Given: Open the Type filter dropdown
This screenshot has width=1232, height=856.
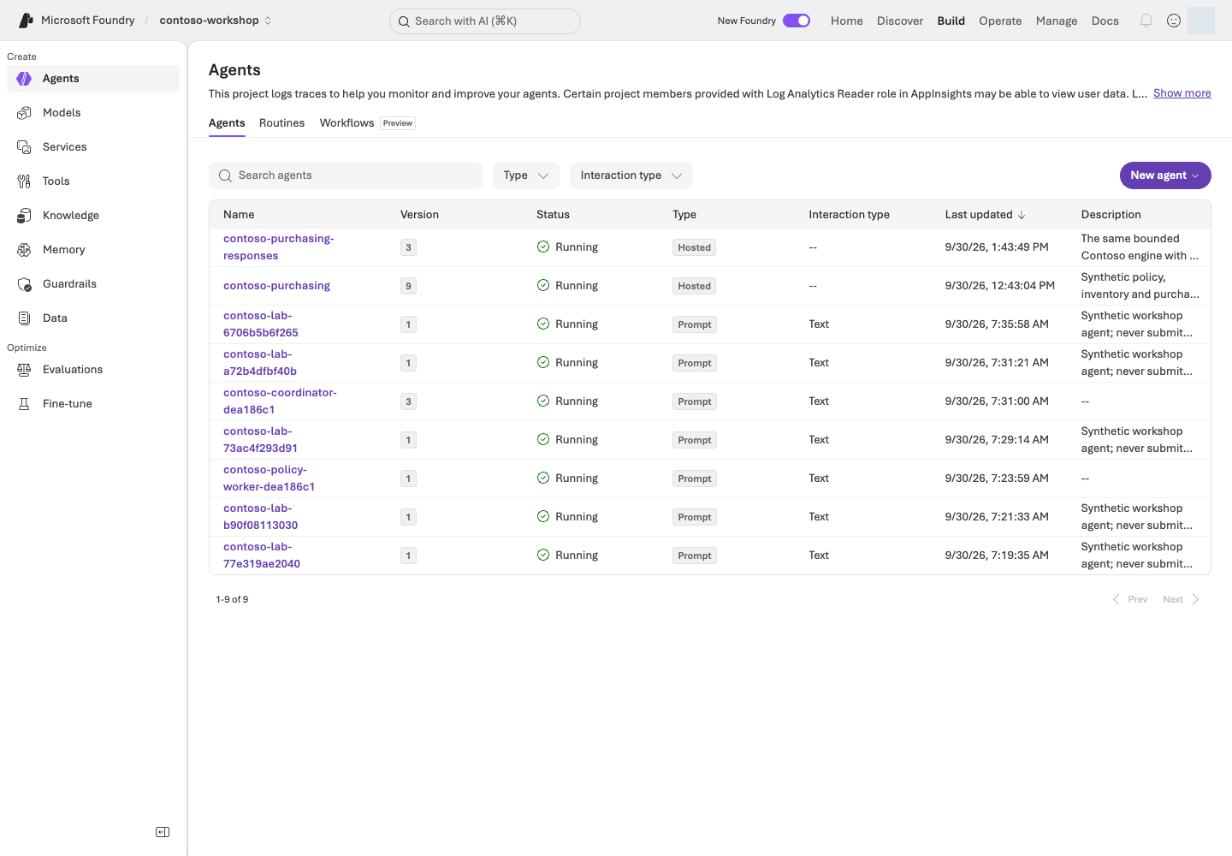Looking at the screenshot, I should pyautogui.click(x=526, y=175).
